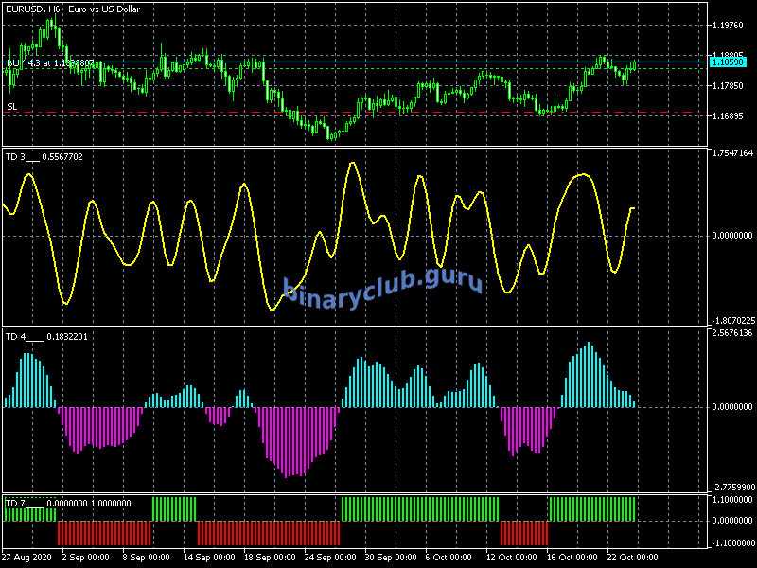Image resolution: width=757 pixels, height=568 pixels.
Task: Click the 14 Sep 00:00 time label
Action: point(210,557)
